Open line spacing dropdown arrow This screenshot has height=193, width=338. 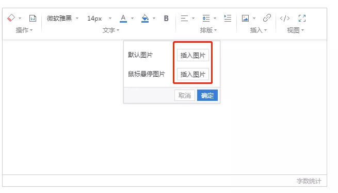point(215,18)
